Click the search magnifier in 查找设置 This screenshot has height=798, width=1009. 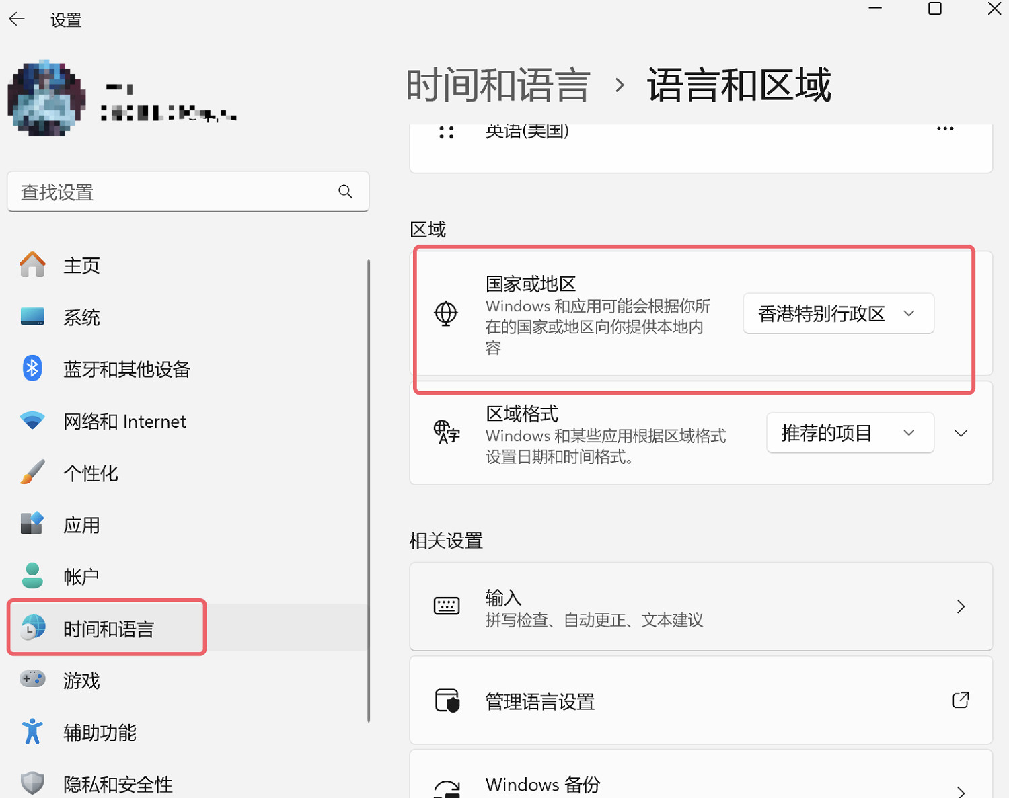point(345,192)
